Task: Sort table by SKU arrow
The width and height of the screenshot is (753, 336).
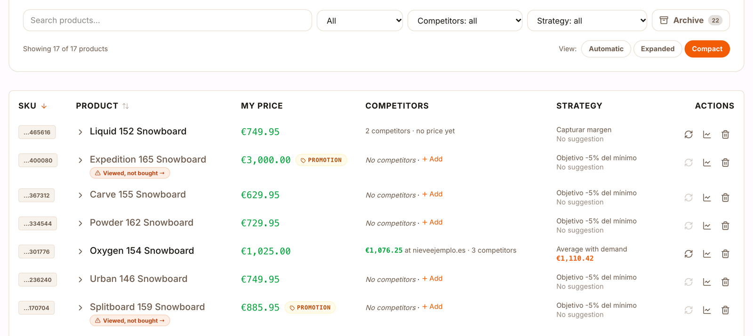Action: pyautogui.click(x=44, y=106)
